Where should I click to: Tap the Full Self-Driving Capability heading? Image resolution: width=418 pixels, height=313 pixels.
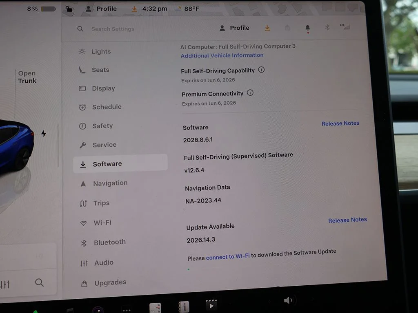(x=218, y=71)
